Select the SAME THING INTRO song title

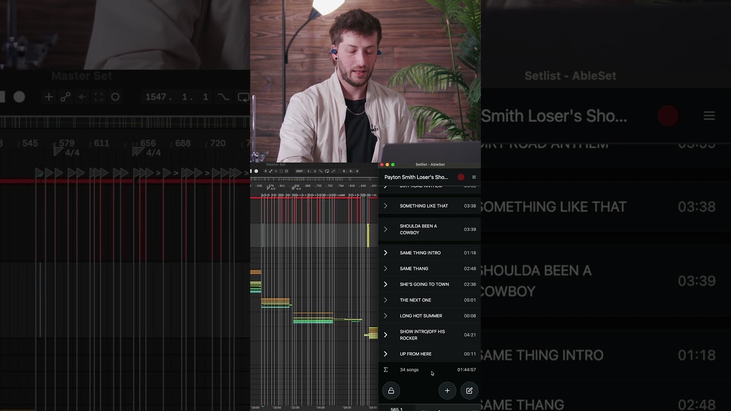click(x=420, y=253)
